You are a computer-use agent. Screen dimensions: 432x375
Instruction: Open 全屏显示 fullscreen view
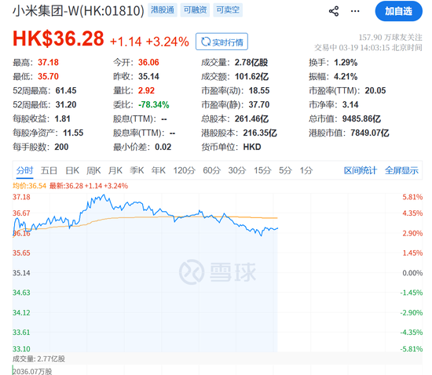401,170
